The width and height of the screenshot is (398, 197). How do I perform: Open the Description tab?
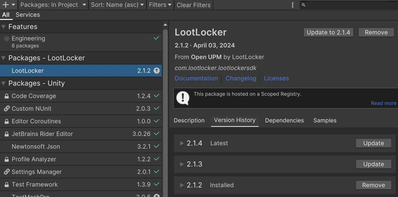[x=189, y=120]
